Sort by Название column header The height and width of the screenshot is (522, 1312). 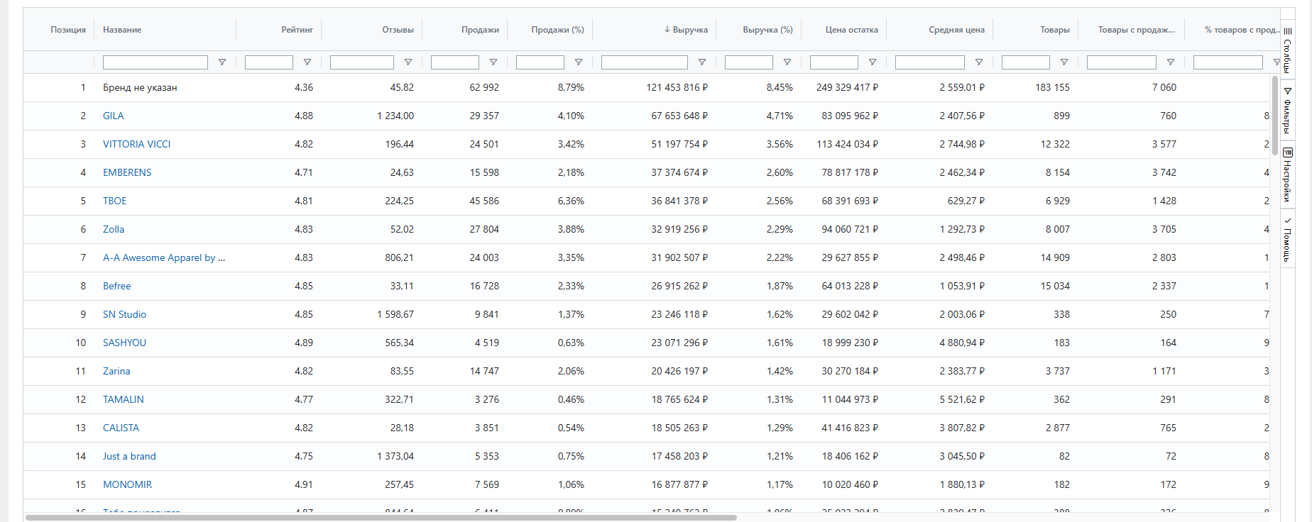pos(122,30)
